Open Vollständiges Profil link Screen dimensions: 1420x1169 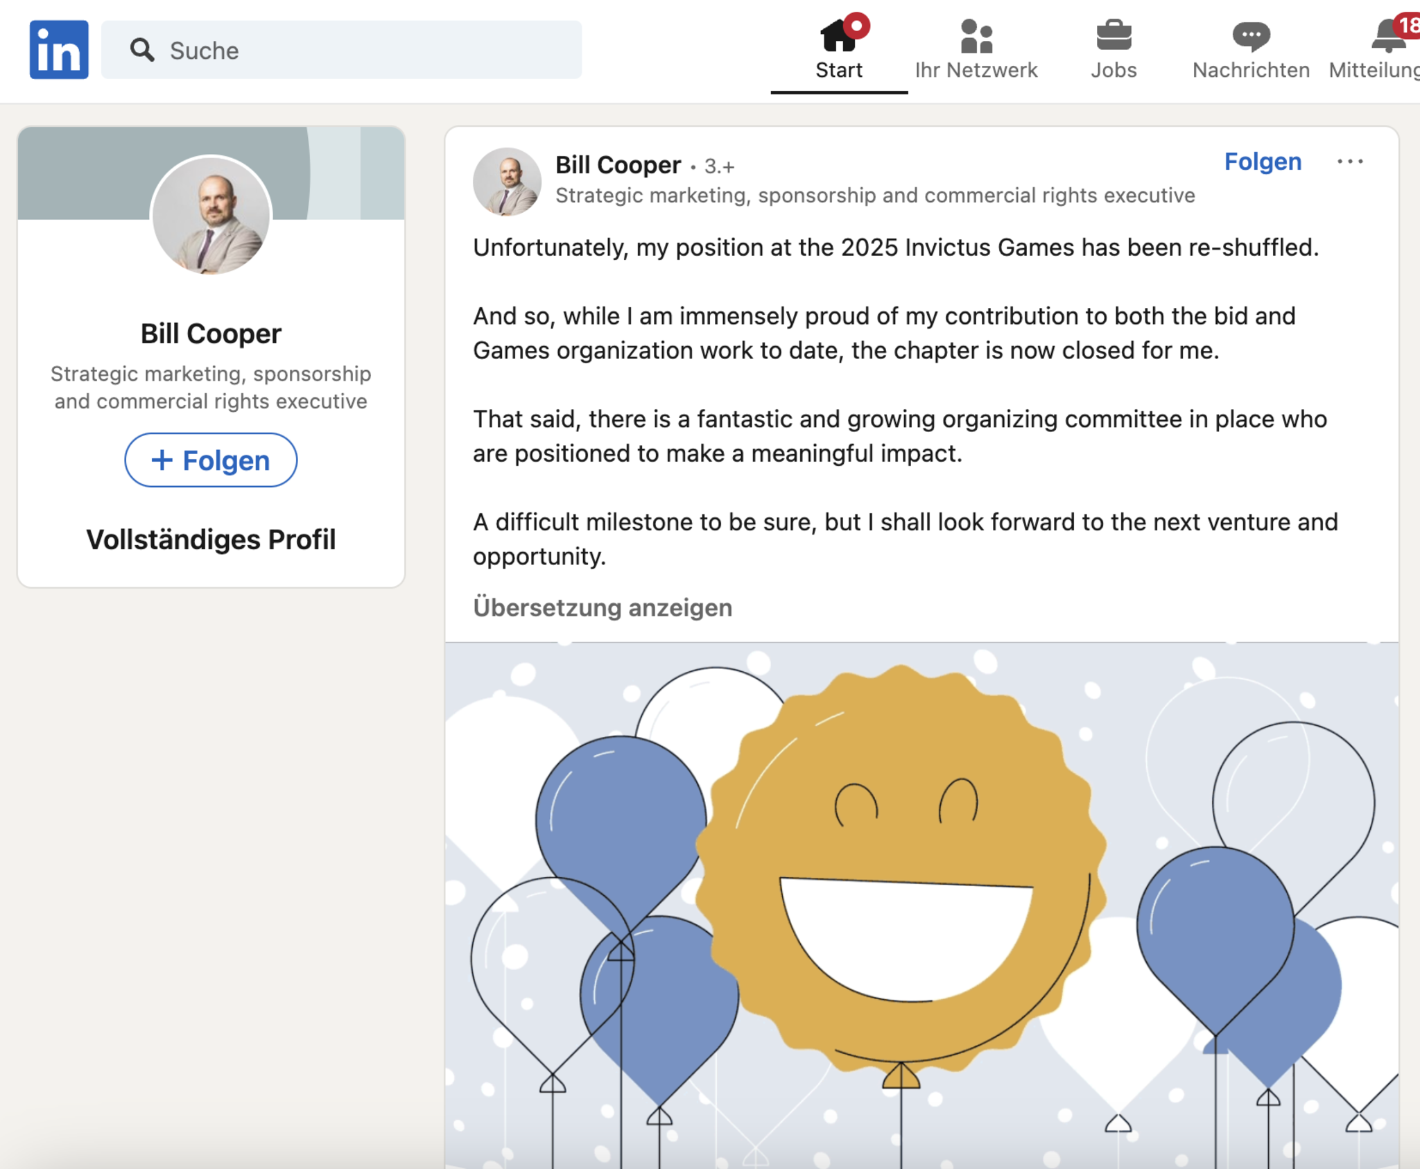[211, 539]
